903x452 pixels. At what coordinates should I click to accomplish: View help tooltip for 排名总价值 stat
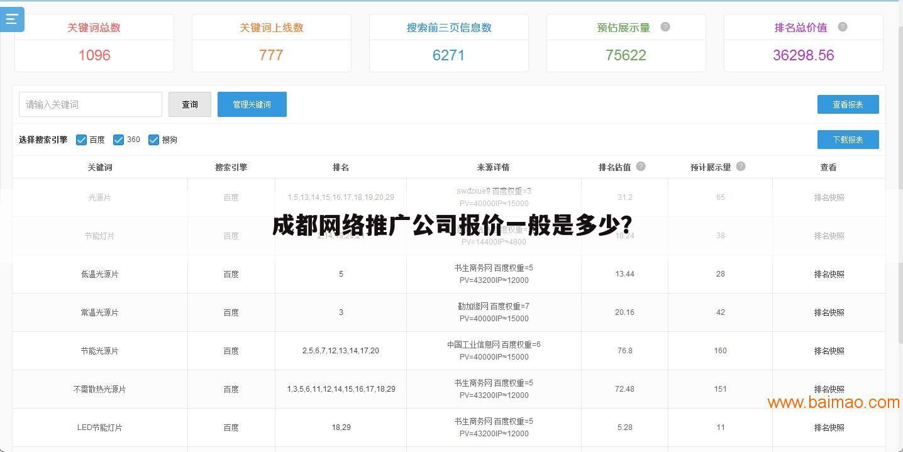(842, 27)
